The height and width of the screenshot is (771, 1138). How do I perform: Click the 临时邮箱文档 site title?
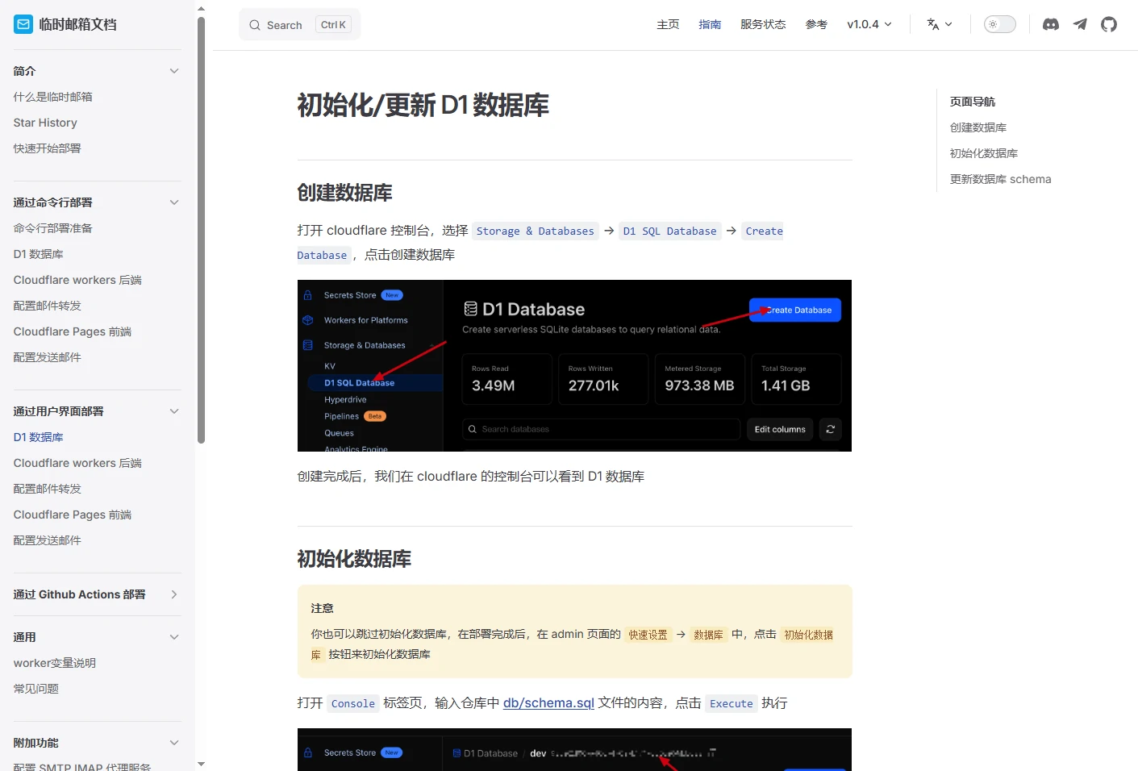pyautogui.click(x=78, y=24)
